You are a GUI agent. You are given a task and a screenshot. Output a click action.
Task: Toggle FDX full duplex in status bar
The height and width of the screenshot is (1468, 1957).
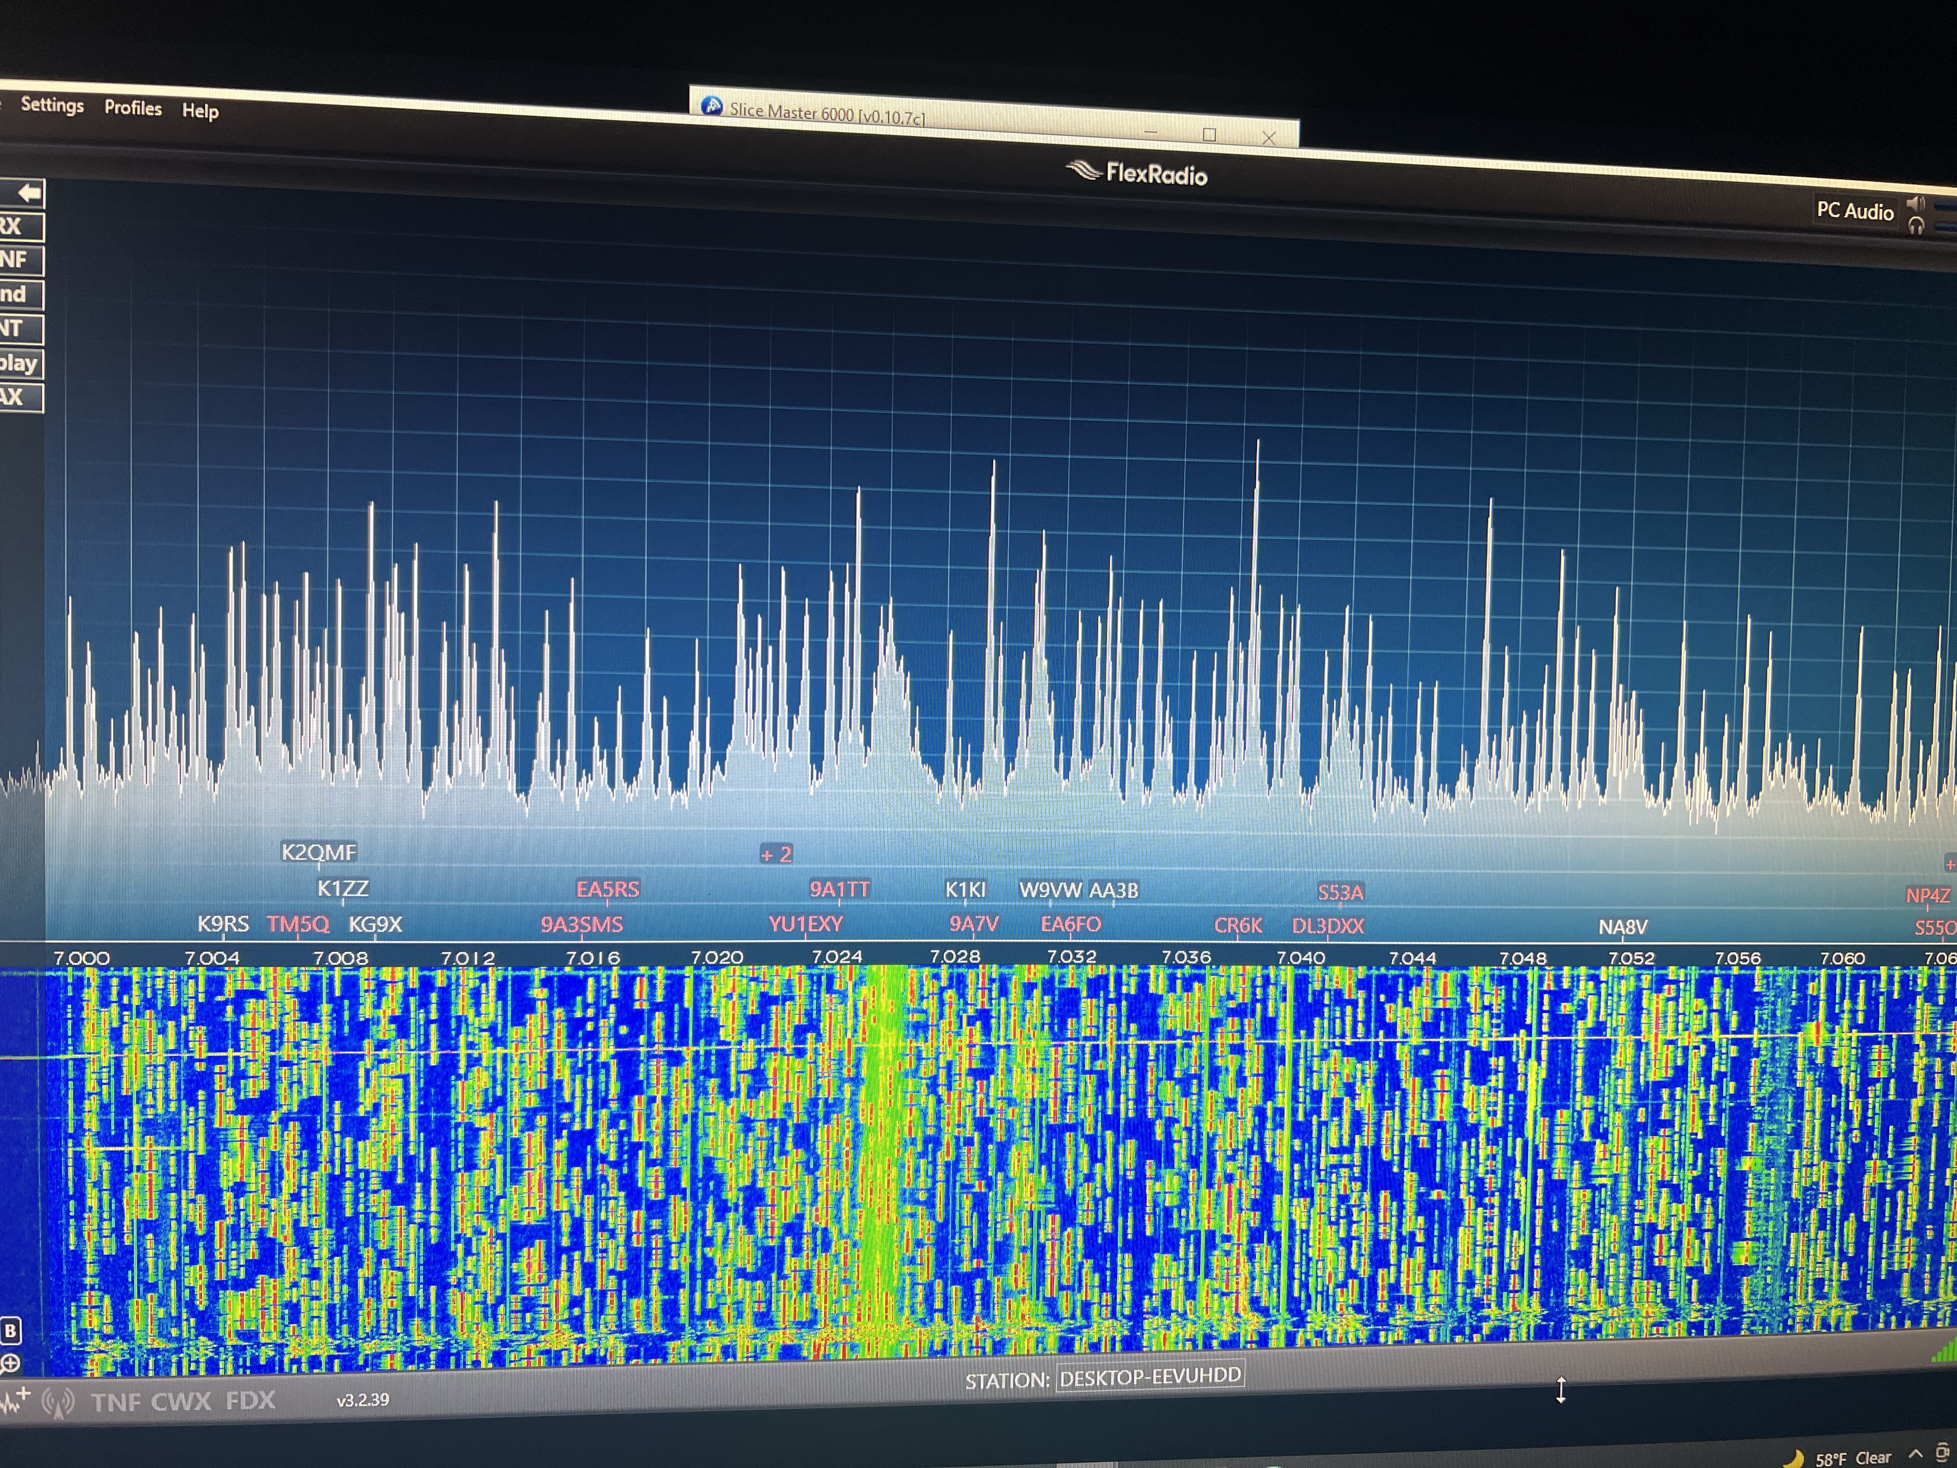click(x=250, y=1401)
